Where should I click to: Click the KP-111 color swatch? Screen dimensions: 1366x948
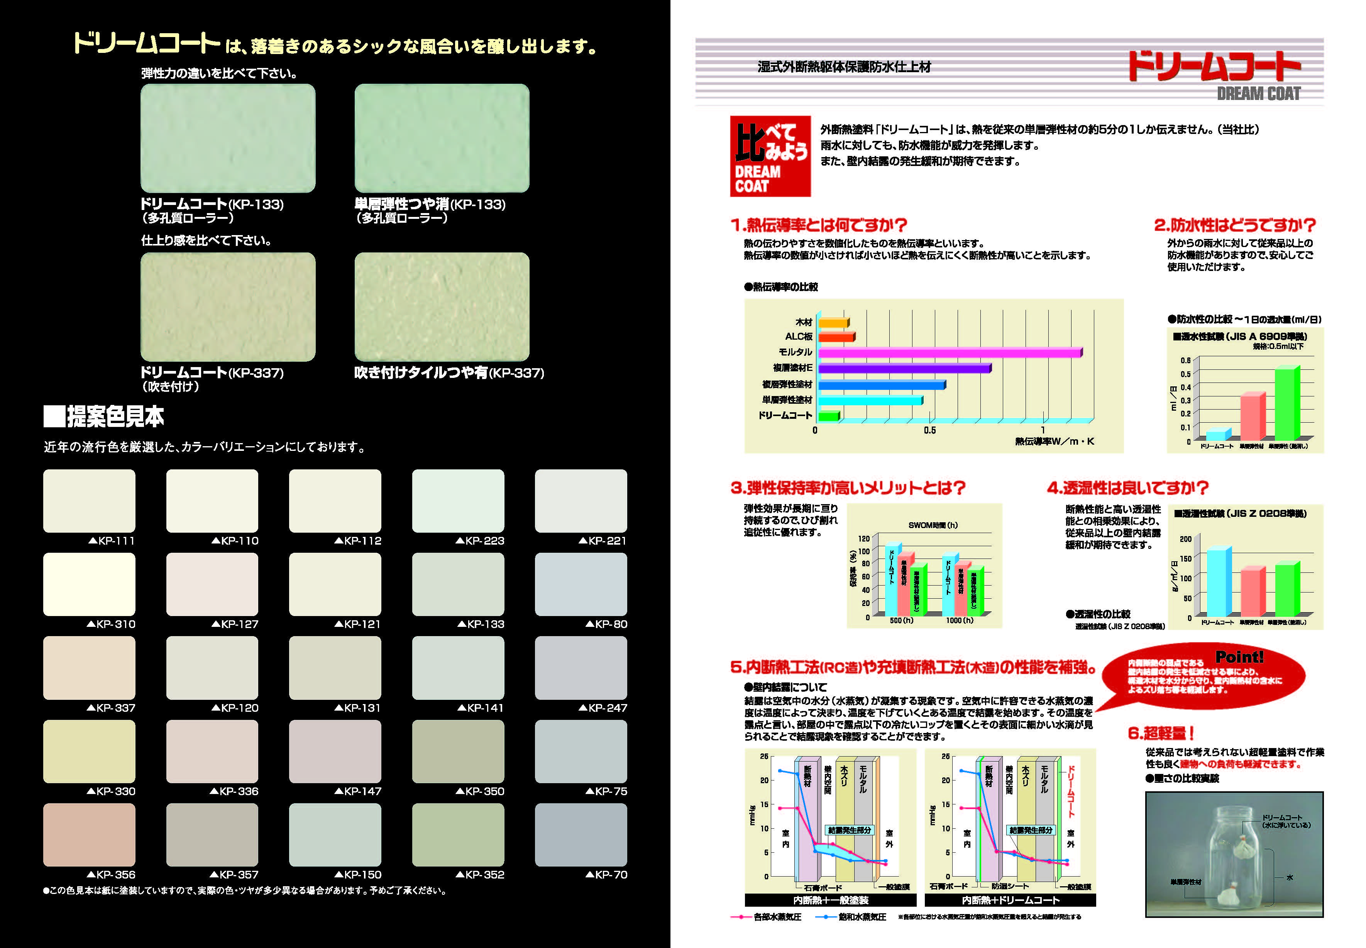89,500
